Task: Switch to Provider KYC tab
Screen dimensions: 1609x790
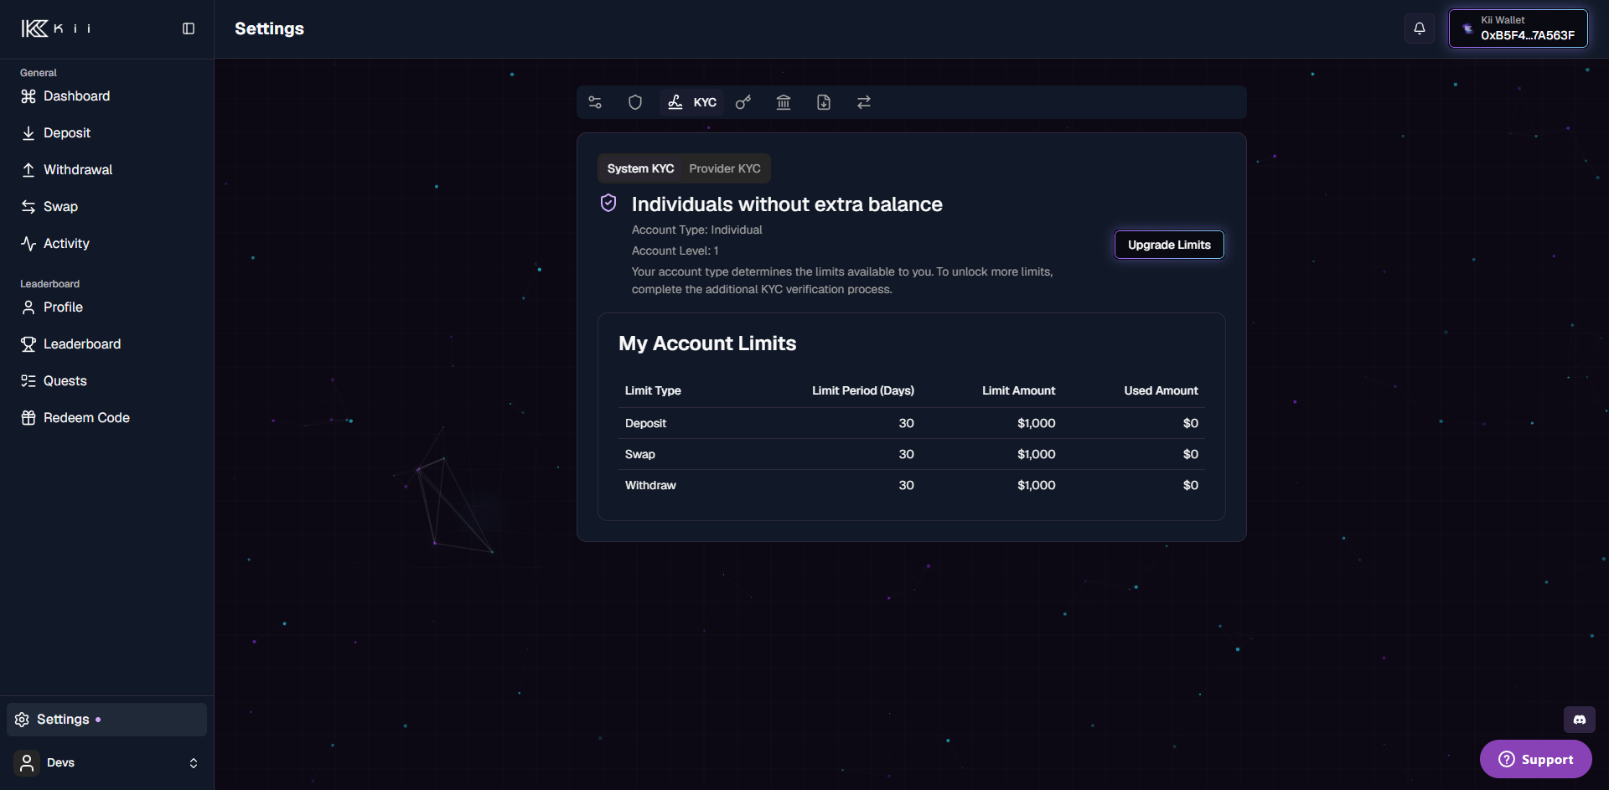Action: pyautogui.click(x=725, y=168)
